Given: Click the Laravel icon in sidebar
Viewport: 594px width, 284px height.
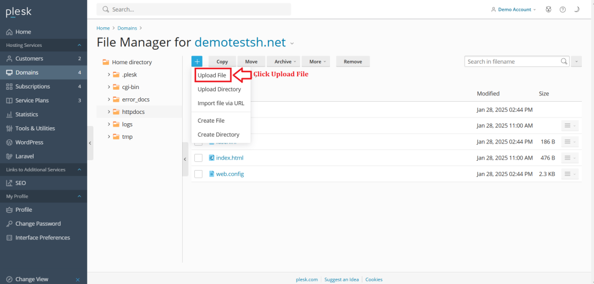Looking at the screenshot, I should click(x=9, y=156).
